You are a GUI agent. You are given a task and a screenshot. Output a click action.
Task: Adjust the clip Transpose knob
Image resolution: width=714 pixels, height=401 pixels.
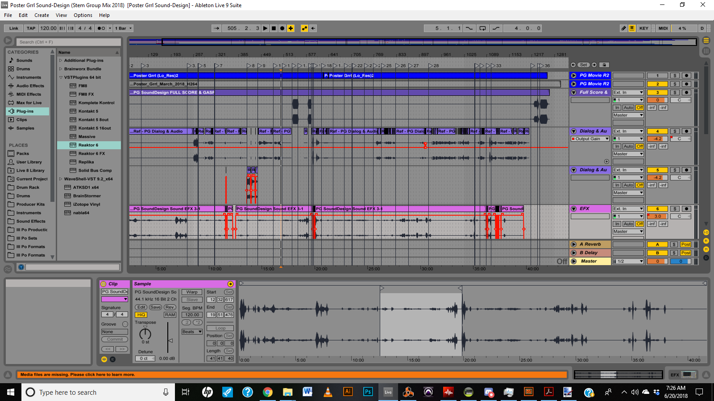[x=145, y=334]
